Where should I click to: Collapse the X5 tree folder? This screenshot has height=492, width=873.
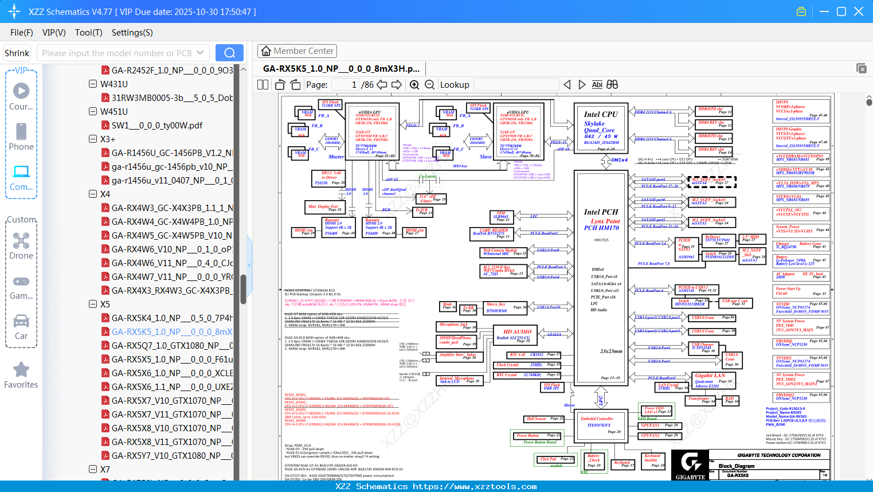[x=93, y=304]
